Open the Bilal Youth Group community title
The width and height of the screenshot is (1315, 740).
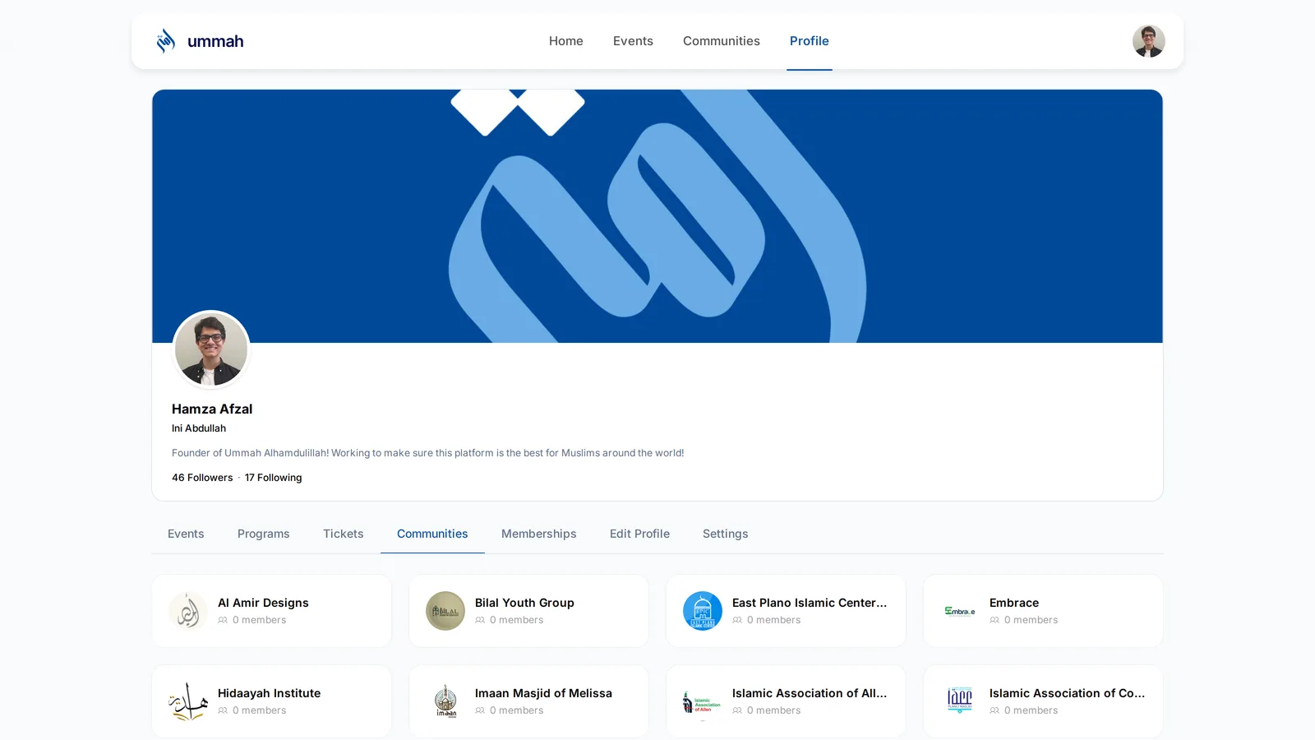click(524, 603)
